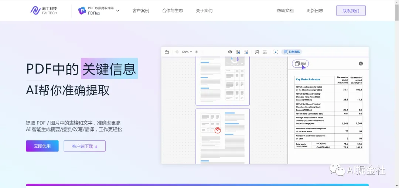Click the zoom-out minus icon
The width and height of the screenshot is (399, 188).
click(177, 52)
